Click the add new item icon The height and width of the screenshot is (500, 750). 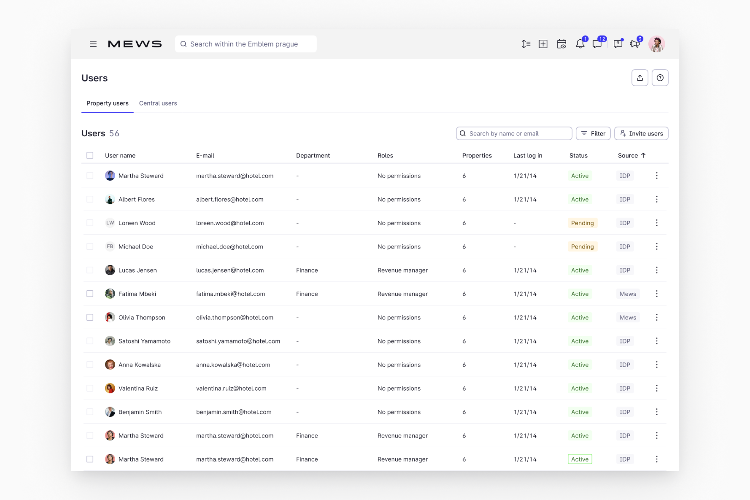[543, 44]
